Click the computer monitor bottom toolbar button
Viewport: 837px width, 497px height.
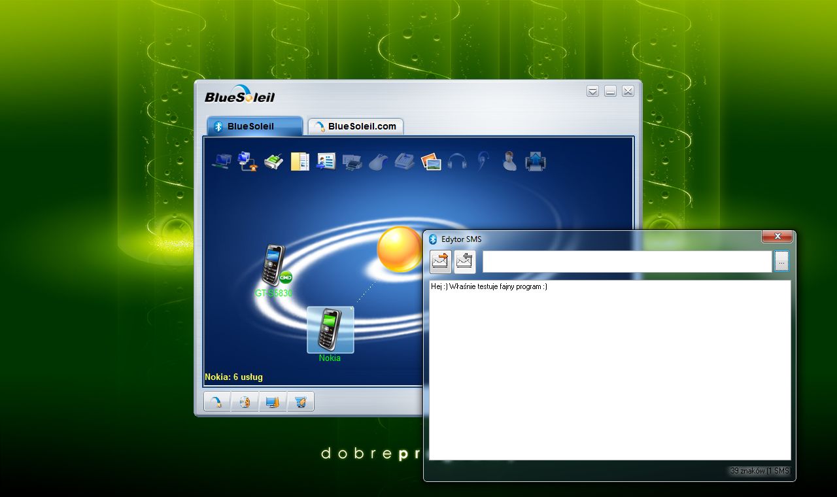tap(272, 402)
